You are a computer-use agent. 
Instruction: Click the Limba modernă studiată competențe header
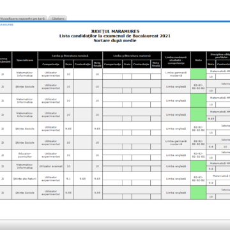[176, 60]
